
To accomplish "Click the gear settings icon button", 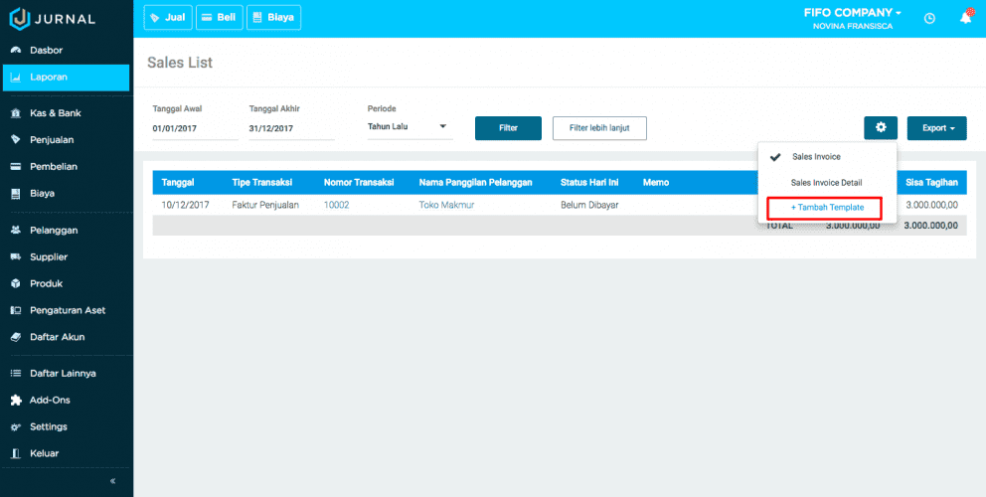I will click(x=881, y=127).
